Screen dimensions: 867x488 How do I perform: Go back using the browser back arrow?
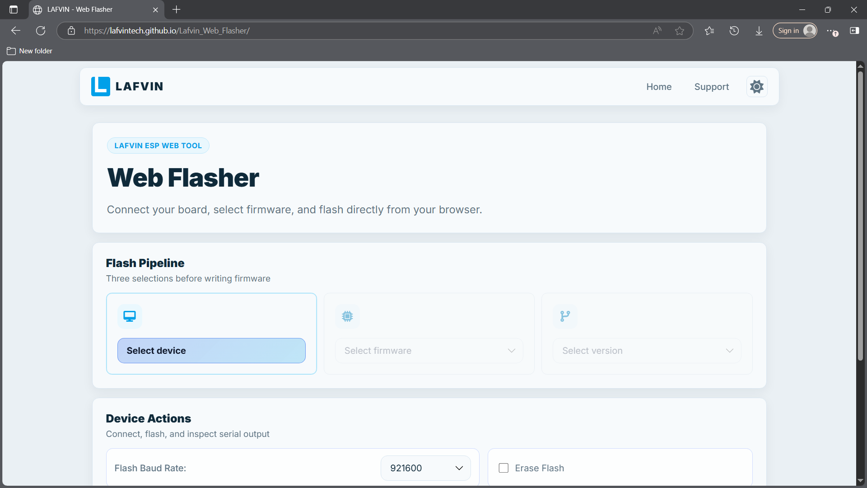coord(16,31)
